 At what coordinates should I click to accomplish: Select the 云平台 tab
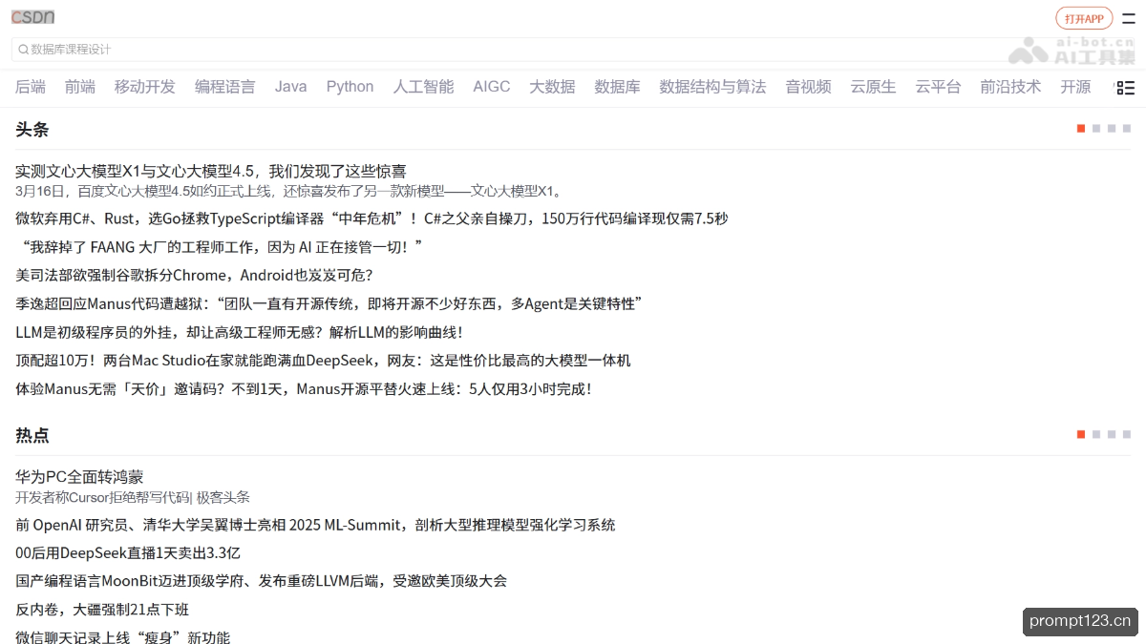coord(938,87)
